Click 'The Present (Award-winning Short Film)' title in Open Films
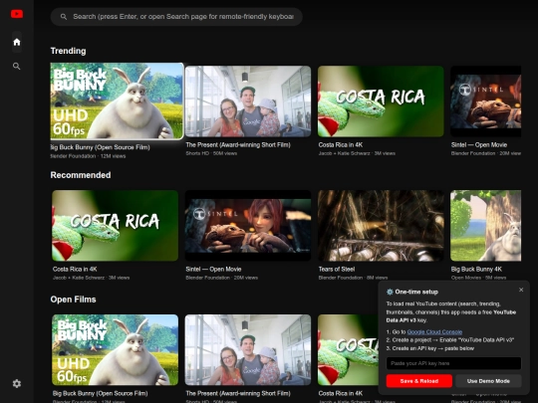538x403 pixels. click(x=238, y=393)
